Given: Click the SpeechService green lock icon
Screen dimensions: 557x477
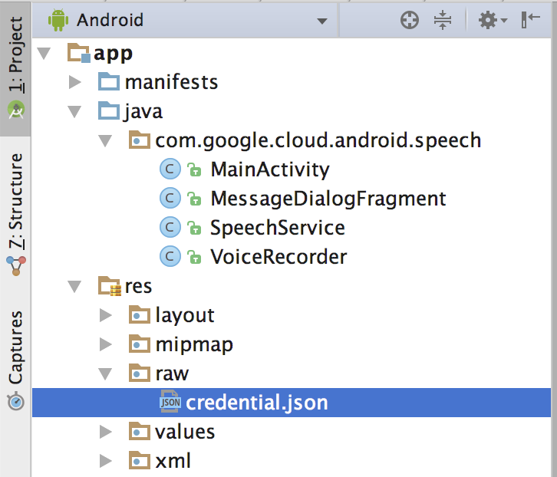Looking at the screenshot, I should click(x=194, y=228).
